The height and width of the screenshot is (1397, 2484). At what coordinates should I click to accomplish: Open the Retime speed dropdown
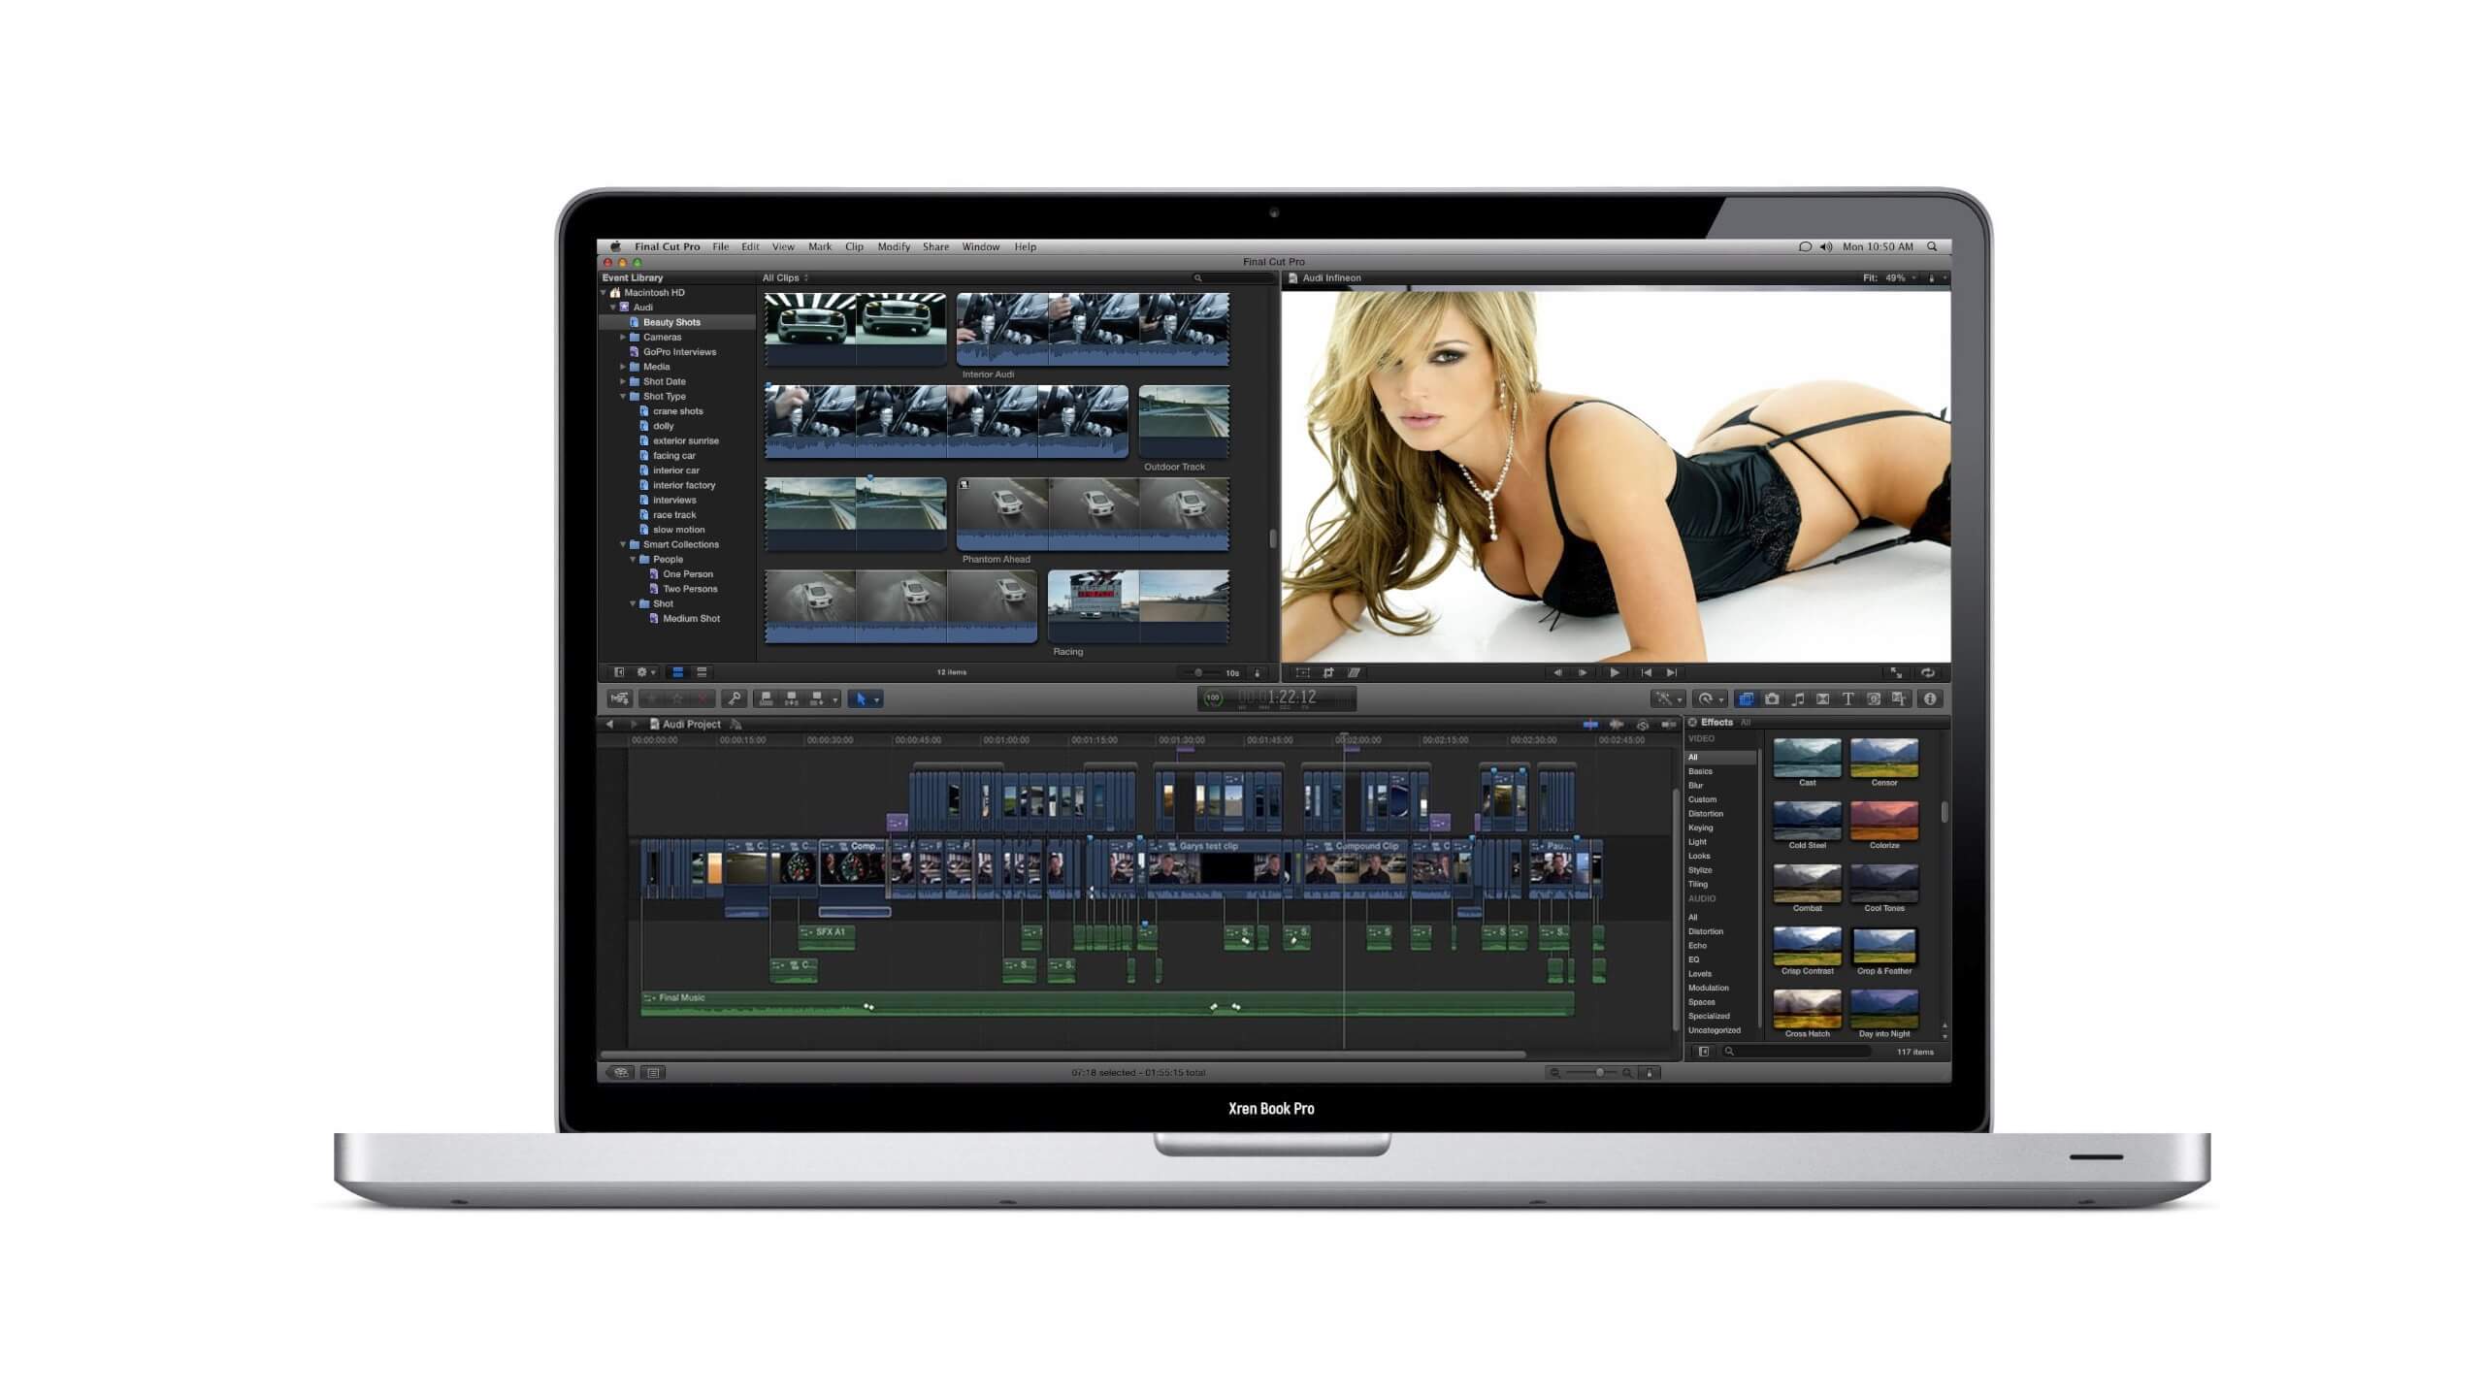pos(1710,698)
